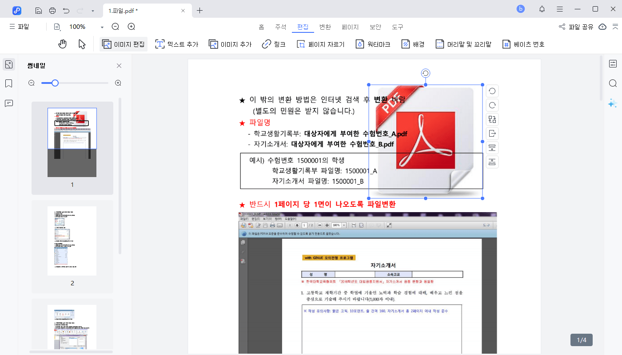Open the search icon on right sidebar
Viewport: 622px width, 355px height.
(x=613, y=83)
